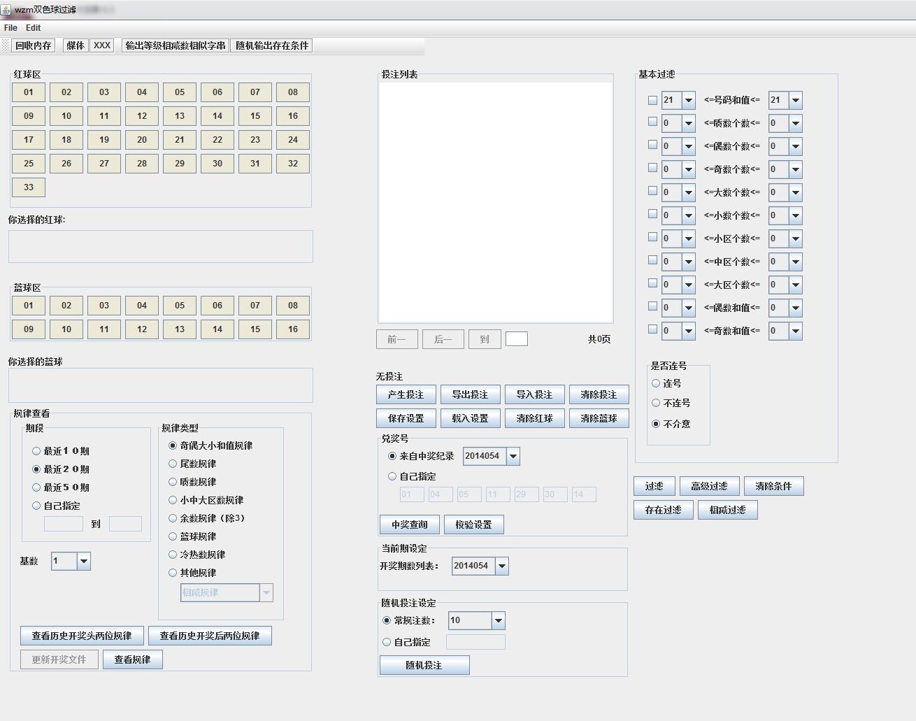Click 查看历史开奖后两位规律 button

[x=210, y=636]
